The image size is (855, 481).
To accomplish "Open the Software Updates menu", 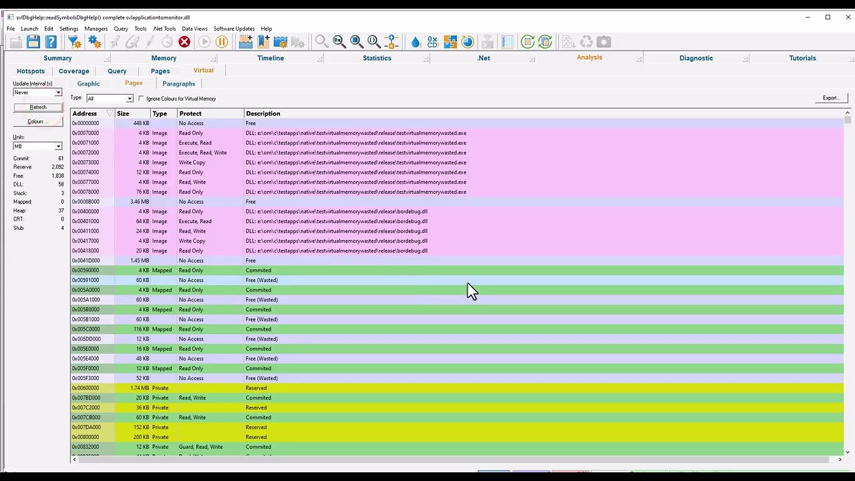I will [234, 29].
